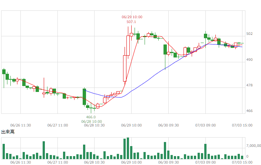This screenshot has height=165, width=261.
Task: Select the 478 price axis label
Action: pyautogui.click(x=250, y=85)
